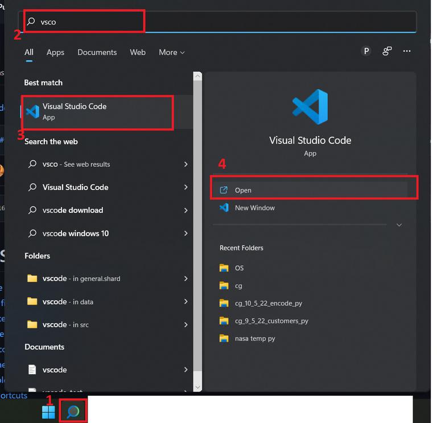Click the three-dot more options icon

tap(406, 51)
